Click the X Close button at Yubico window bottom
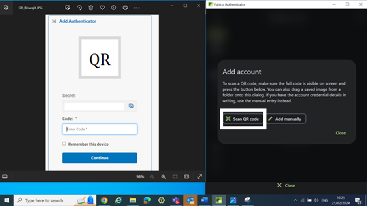367x206 pixels. (x=286, y=185)
